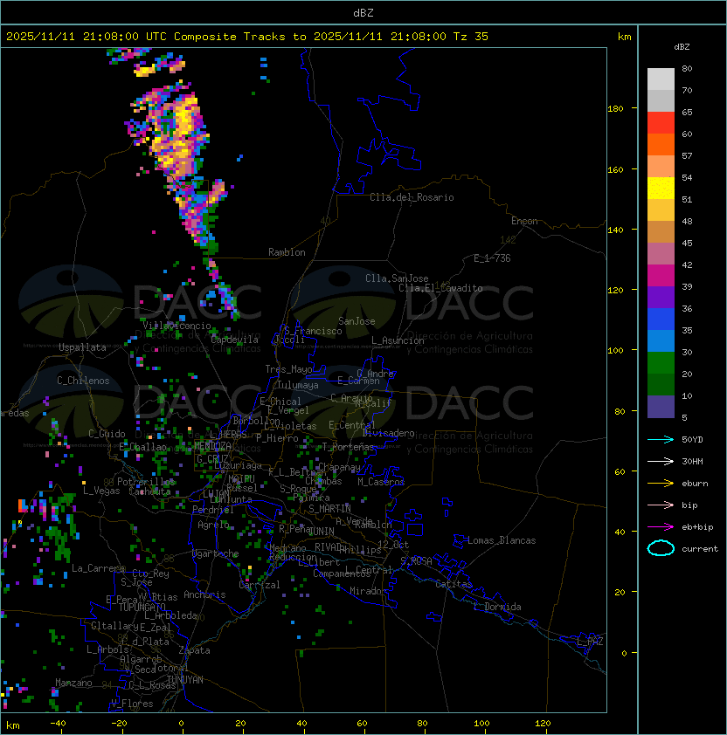Click the 'Encon' place label on map
The height and width of the screenshot is (735, 727).
(524, 221)
